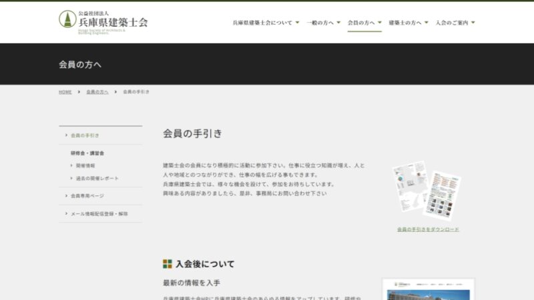Expand the arrow next to 建築士の方へ
This screenshot has height=300, width=534.
[x=426, y=22]
